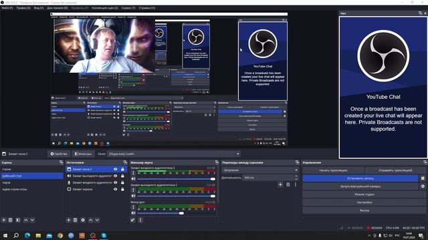Undock the Sources panel
Image resolution: width=428 pixels, height=240 pixels.
(125, 163)
